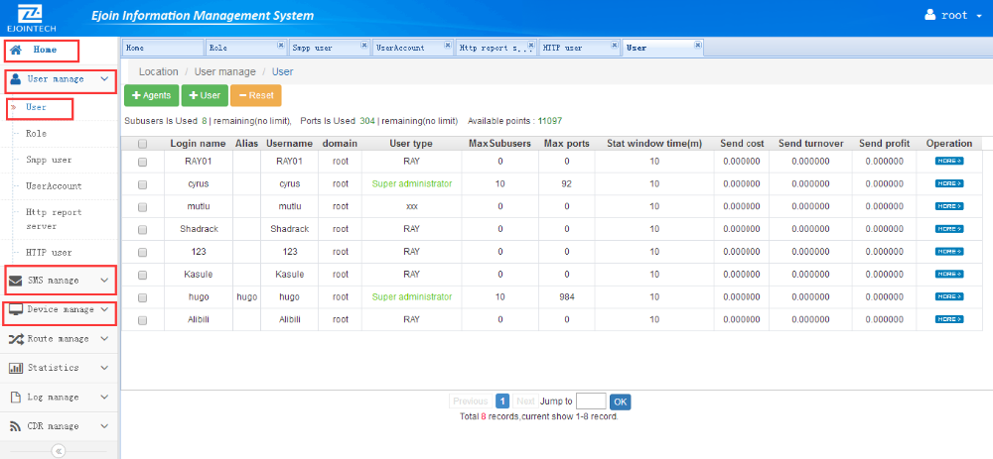Image resolution: width=993 pixels, height=459 pixels.
Task: Click the Home house icon in sidebar
Action: click(16, 50)
